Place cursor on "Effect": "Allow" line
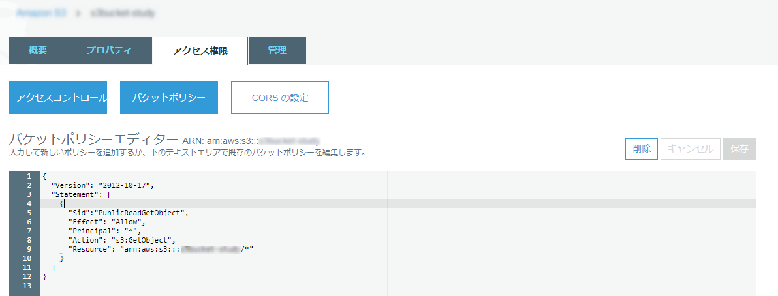Screen dimensions: 778x296 [106, 222]
